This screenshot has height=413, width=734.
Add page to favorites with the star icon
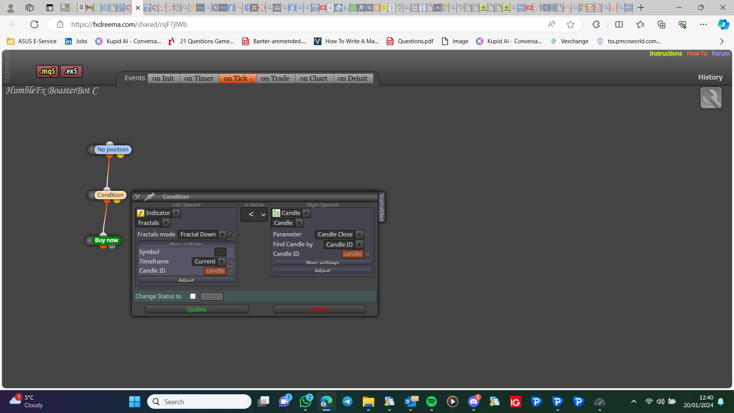click(x=570, y=24)
